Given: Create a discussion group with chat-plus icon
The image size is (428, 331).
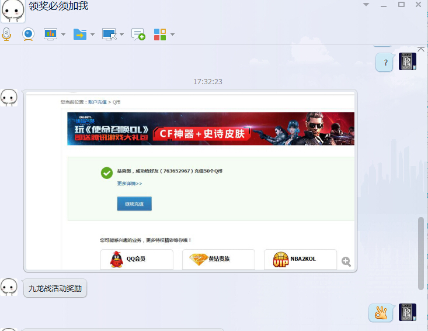Looking at the screenshot, I should pos(138,35).
